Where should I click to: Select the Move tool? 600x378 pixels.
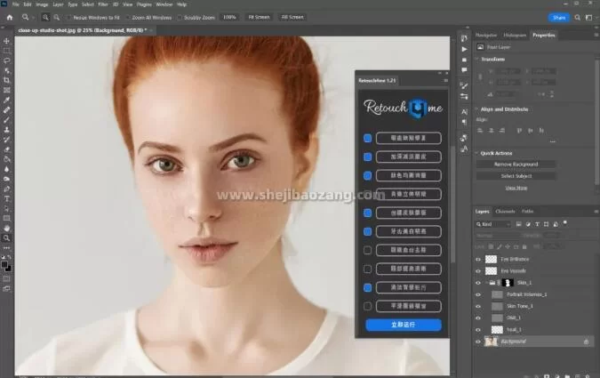(x=7, y=41)
